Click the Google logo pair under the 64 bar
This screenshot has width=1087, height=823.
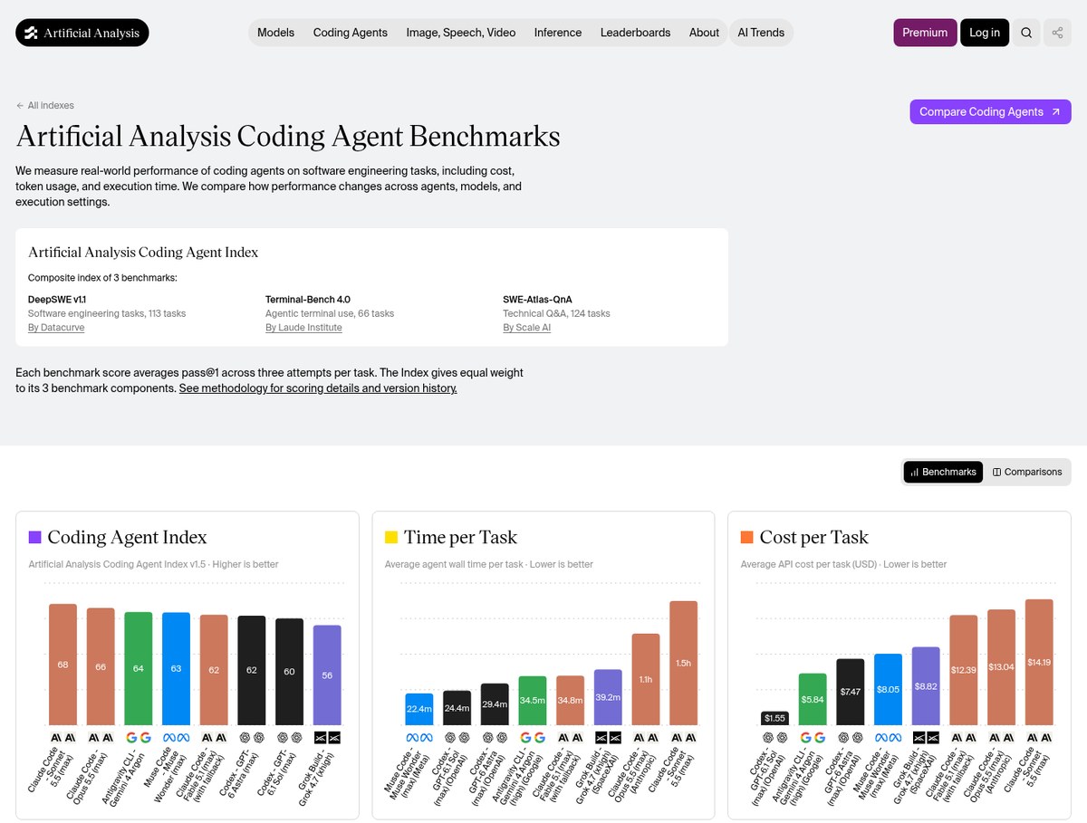[x=138, y=738]
